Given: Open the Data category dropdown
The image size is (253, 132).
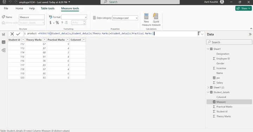Looking at the screenshot, I should coord(125,18).
